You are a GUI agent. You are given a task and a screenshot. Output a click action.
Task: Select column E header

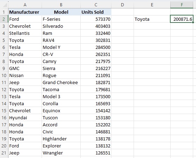tap(152, 5)
